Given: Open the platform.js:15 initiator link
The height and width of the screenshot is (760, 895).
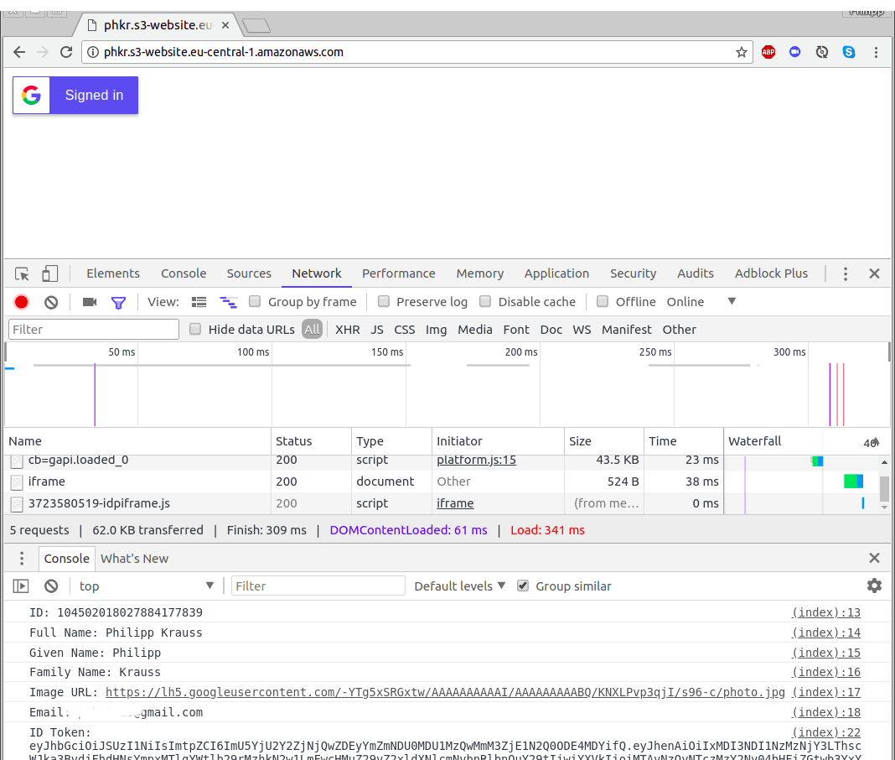Looking at the screenshot, I should [x=476, y=460].
